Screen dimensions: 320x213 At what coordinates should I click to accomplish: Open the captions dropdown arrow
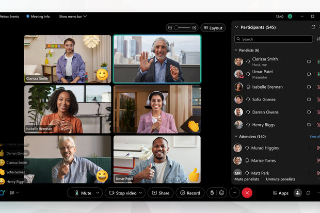click(18, 192)
